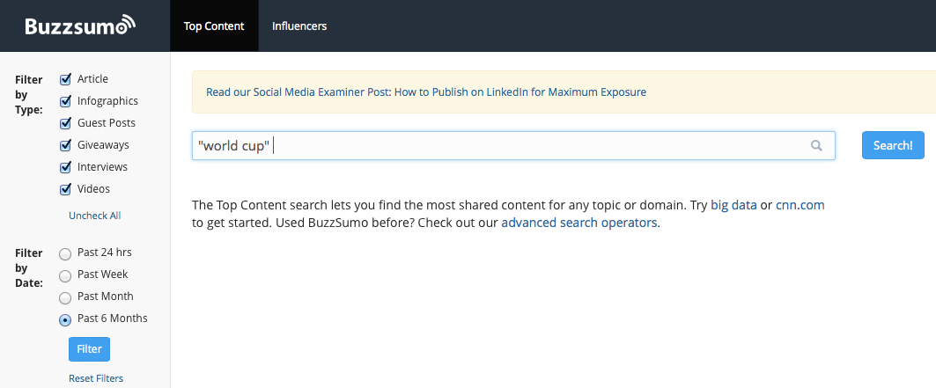Disable the Giveaways filter checkbox
The image size is (936, 388).
pos(65,145)
